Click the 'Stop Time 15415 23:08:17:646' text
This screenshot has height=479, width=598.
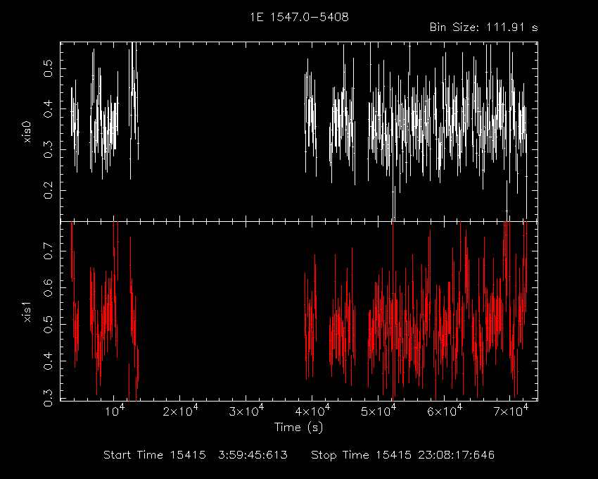pyautogui.click(x=402, y=455)
